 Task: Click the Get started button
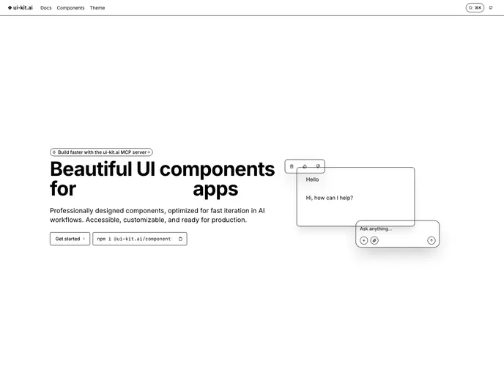[70, 239]
